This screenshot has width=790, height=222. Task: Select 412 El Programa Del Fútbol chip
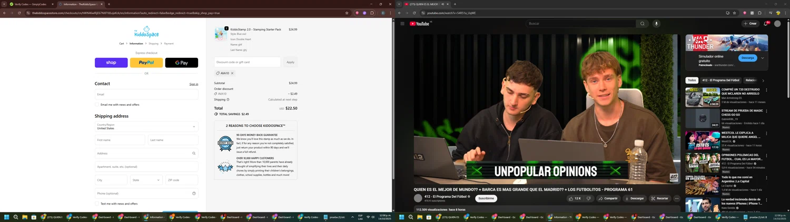pos(721,80)
